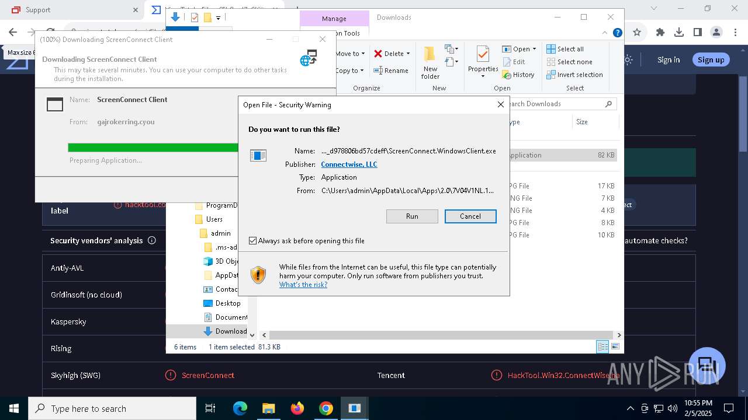Screen dimensions: 748x420
Task: Run the ScreenConnect.WindowsClient.exe file
Action: (x=412, y=216)
